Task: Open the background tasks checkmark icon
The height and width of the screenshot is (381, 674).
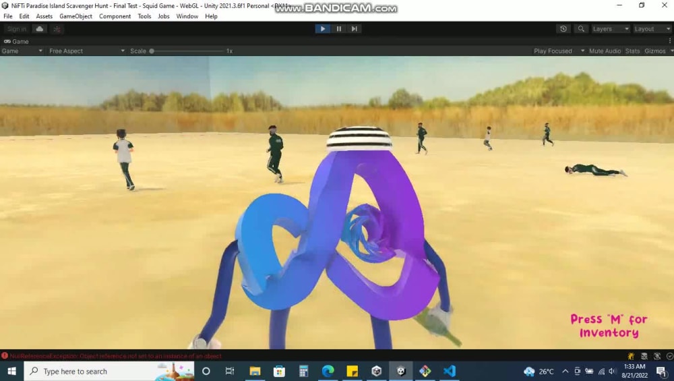Action: tap(670, 356)
